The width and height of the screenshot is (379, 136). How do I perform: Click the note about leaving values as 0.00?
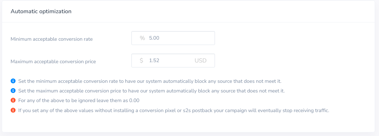pyautogui.click(x=79, y=101)
